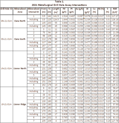Select the NSR value 87.22
Viewport: 119px width, 123px height.
[116, 82]
